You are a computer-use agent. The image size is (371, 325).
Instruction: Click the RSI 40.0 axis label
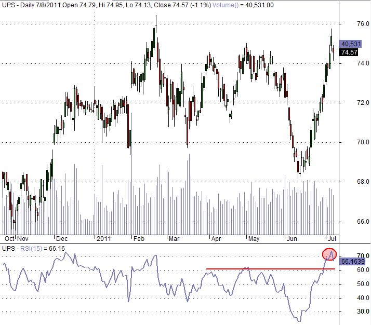(x=363, y=298)
